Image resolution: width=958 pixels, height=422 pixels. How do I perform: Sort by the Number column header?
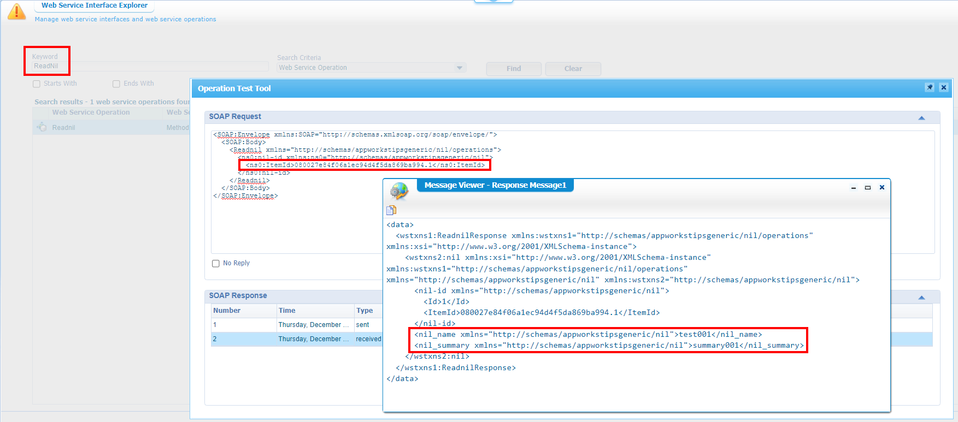pos(227,311)
